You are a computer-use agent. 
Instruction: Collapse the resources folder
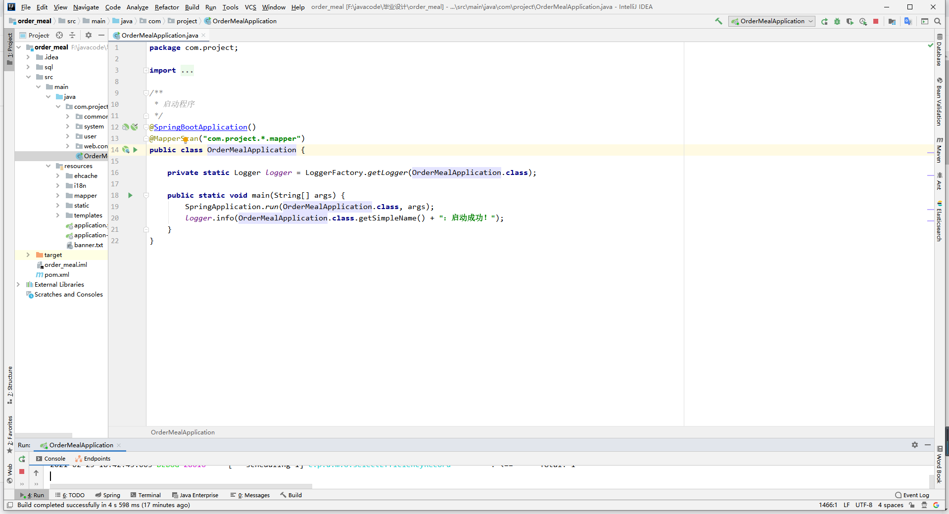48,166
